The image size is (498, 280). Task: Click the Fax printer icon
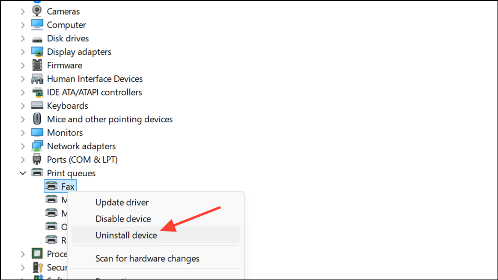coord(51,187)
